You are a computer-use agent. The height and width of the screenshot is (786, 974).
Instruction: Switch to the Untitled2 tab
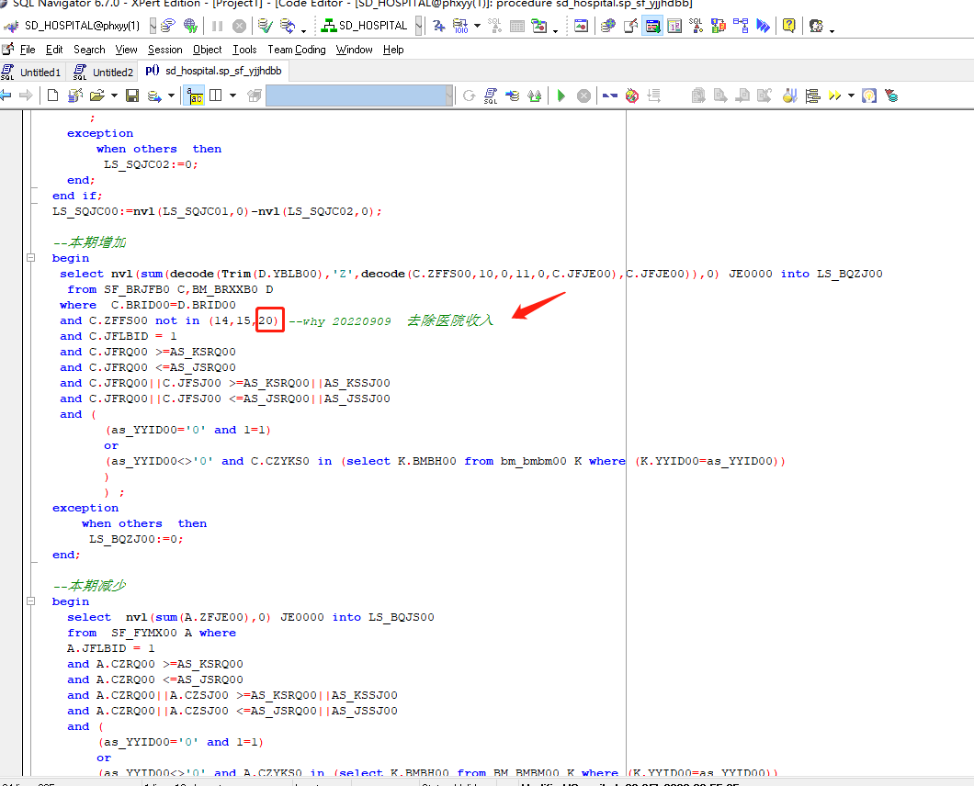pyautogui.click(x=104, y=72)
